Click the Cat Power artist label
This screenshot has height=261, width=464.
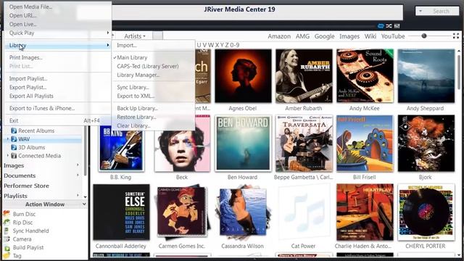(303, 246)
